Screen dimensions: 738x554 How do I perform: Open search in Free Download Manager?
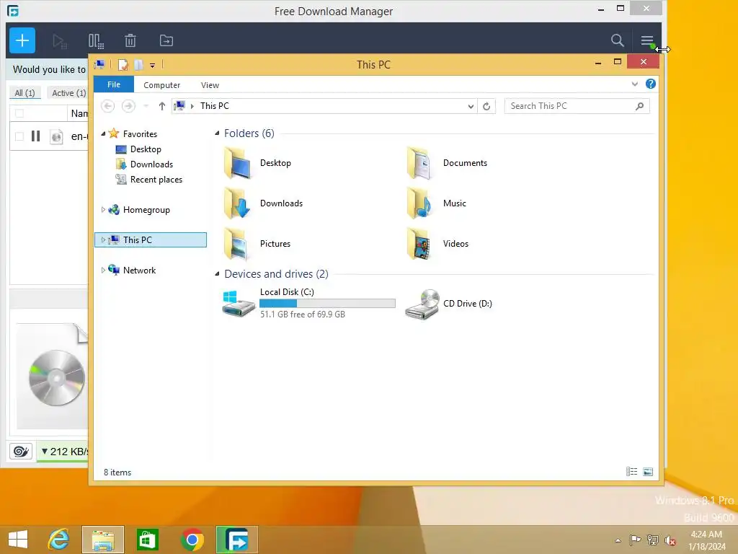click(x=617, y=40)
